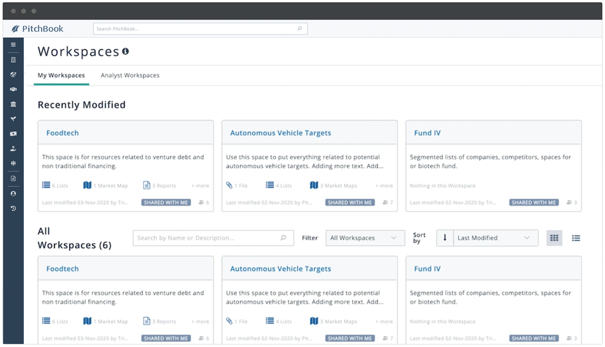Click 6 Lists icon in All Workspaces Foodtech
The image size is (605, 347).
pos(46,321)
